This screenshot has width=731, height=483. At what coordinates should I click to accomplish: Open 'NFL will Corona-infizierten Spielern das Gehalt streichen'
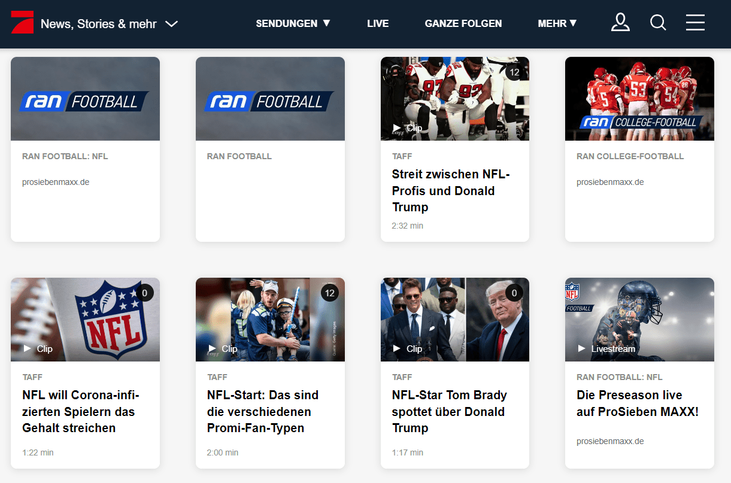click(81, 412)
